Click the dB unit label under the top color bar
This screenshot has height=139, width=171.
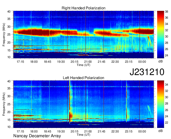point(160,61)
